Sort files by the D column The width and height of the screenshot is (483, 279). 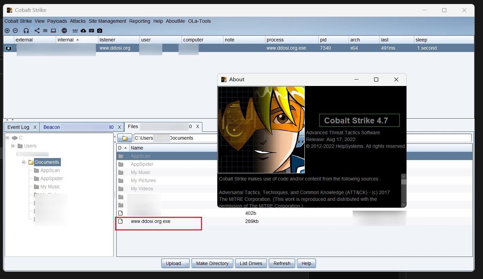(x=123, y=148)
